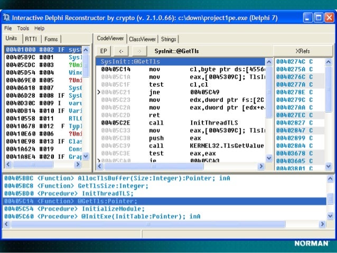
Task: Select unit row 004069E0 #005
Action: click(x=43, y=80)
